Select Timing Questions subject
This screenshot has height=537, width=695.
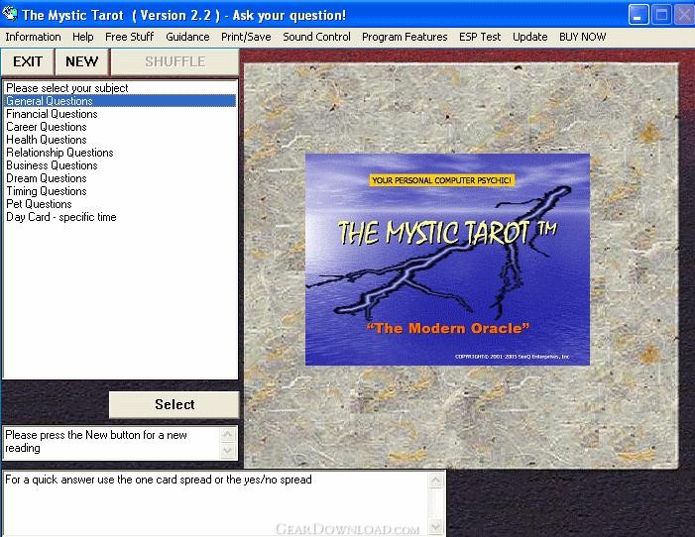point(120,191)
